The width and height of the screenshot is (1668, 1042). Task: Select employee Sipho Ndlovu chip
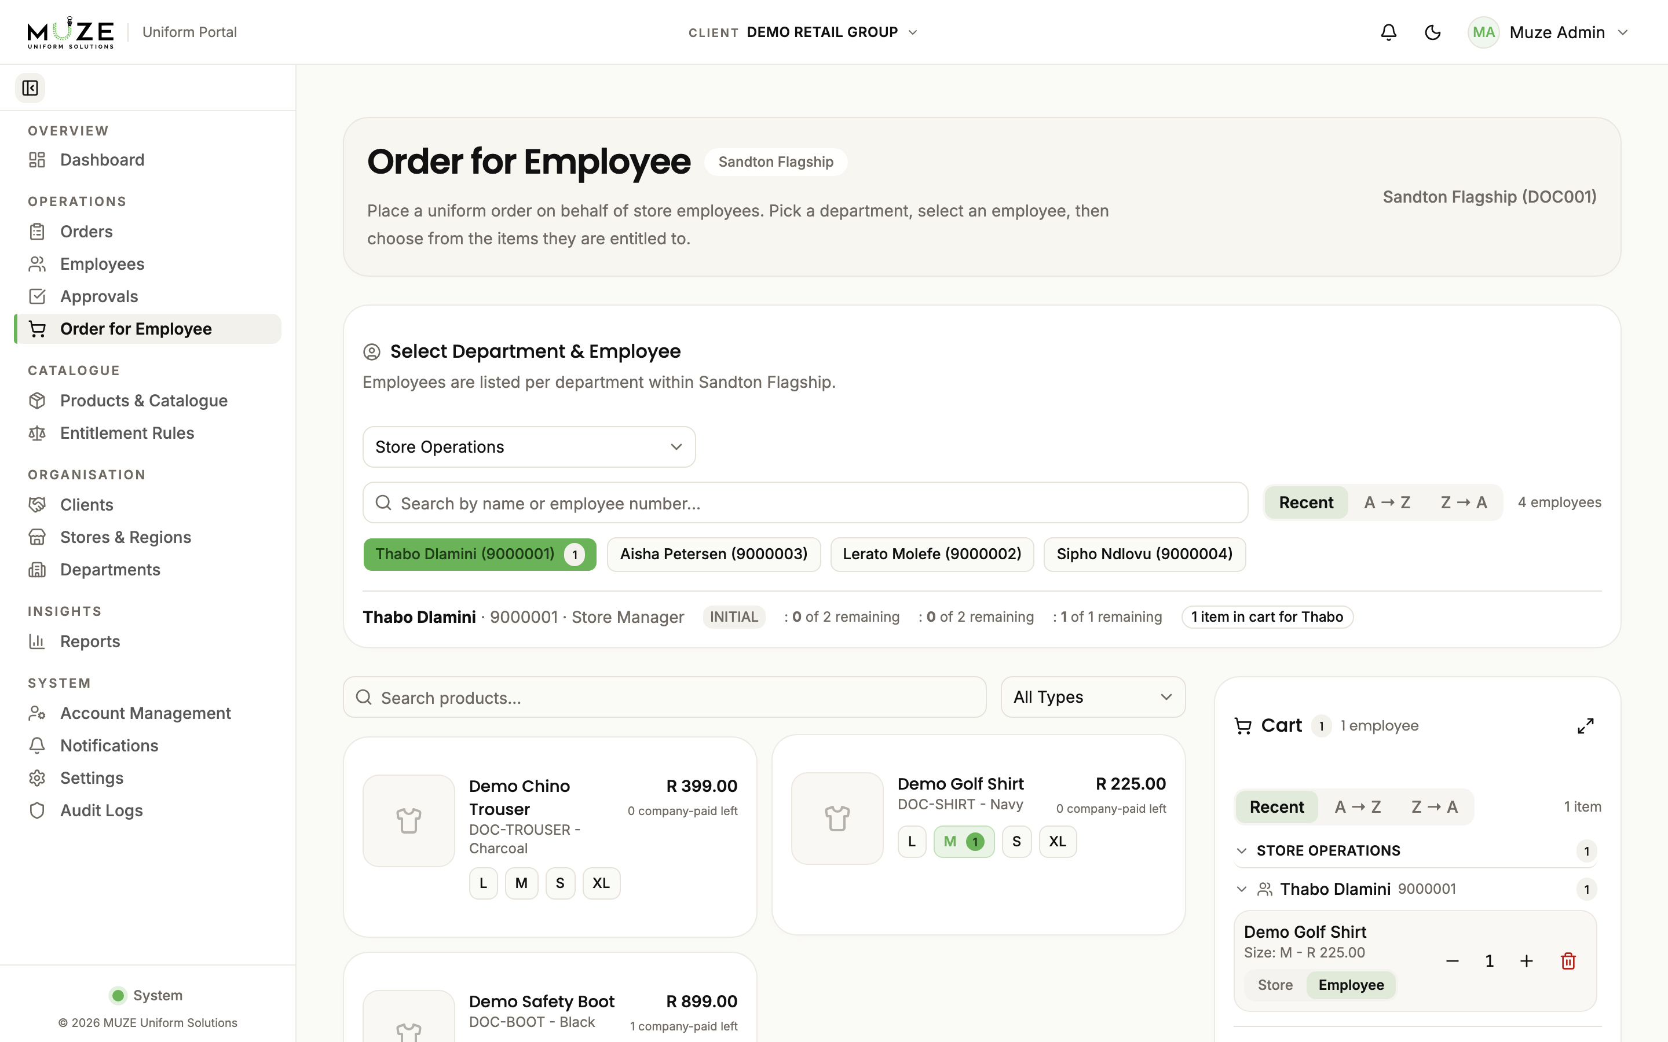[1144, 554]
